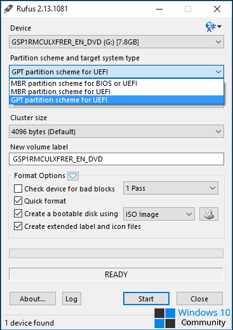
Task: Minimize the Rufus window
Action: [x=159, y=9]
